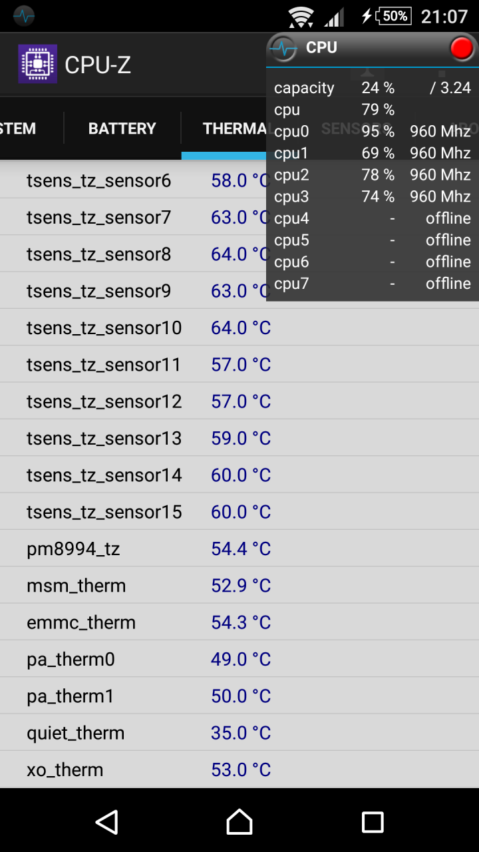479x852 pixels.
Task: Open recent apps with the square button
Action: point(373,822)
